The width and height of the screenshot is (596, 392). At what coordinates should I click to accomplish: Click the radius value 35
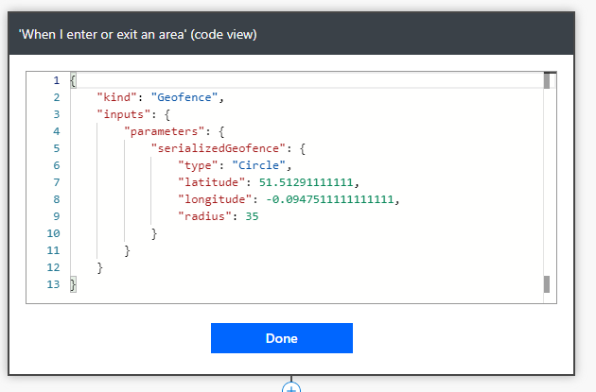[x=252, y=216]
